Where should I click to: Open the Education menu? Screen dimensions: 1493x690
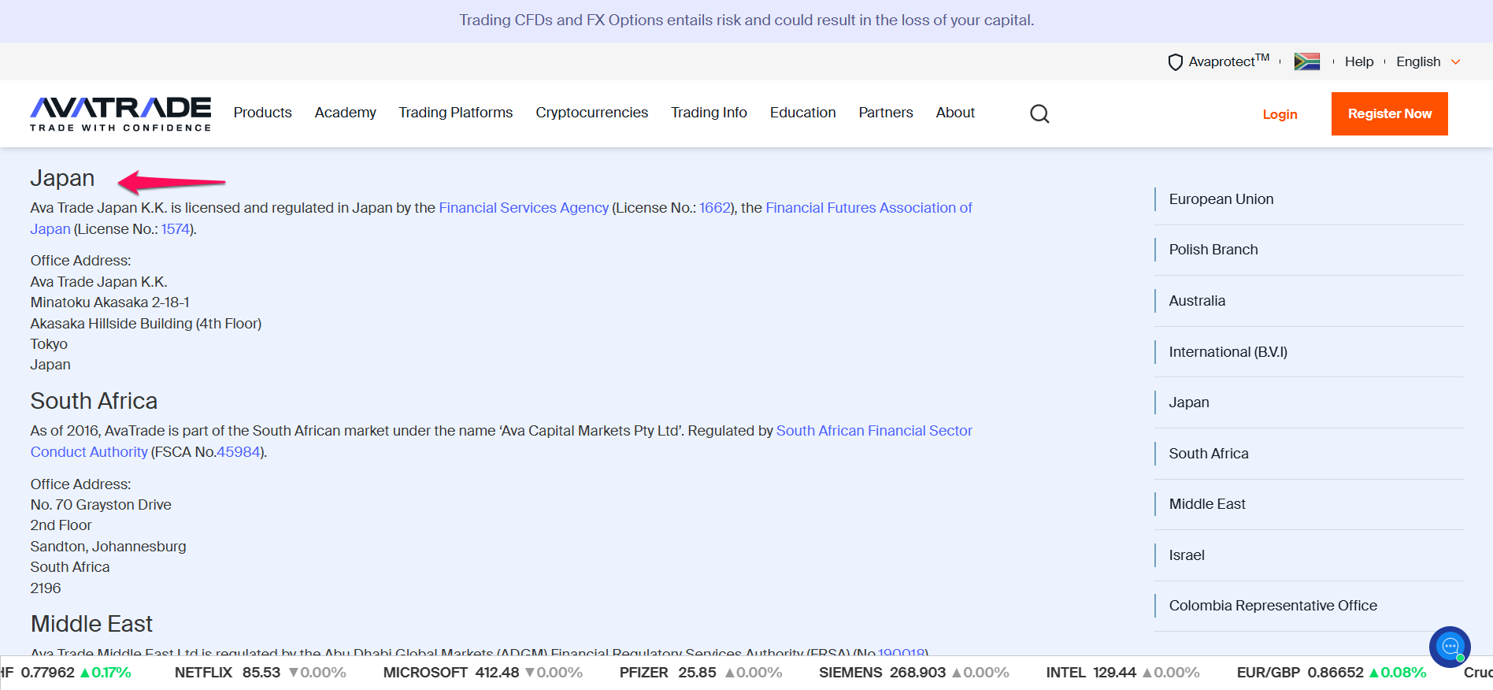802,113
